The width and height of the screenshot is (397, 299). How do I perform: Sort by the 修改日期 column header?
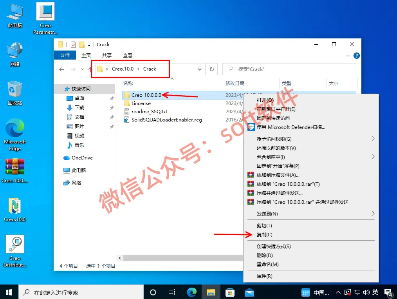tap(235, 83)
